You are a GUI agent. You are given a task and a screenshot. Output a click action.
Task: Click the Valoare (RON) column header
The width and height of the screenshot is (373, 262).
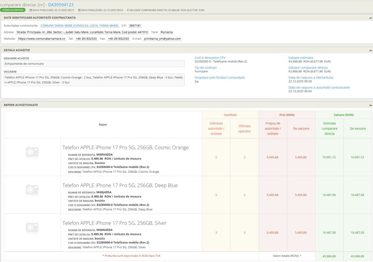pyautogui.click(x=344, y=115)
